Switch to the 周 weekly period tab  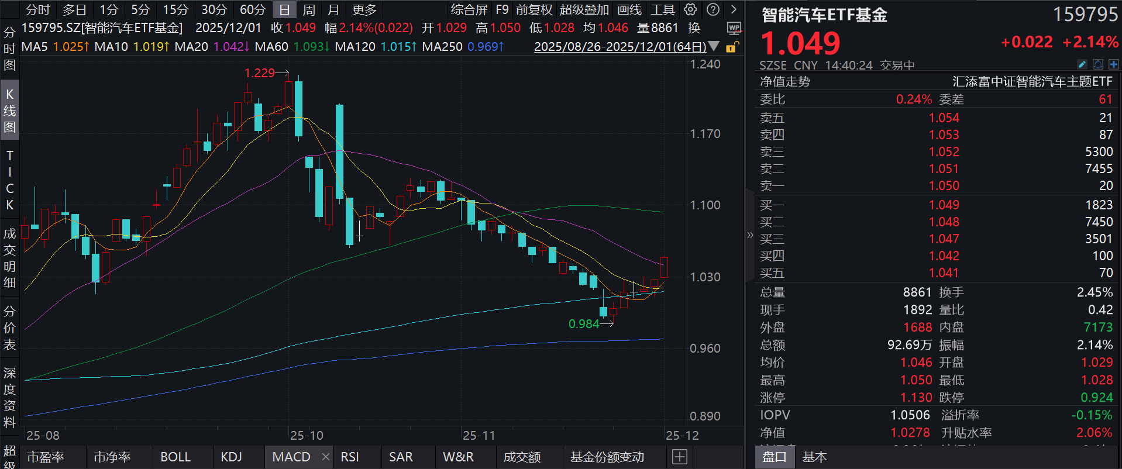tap(309, 9)
